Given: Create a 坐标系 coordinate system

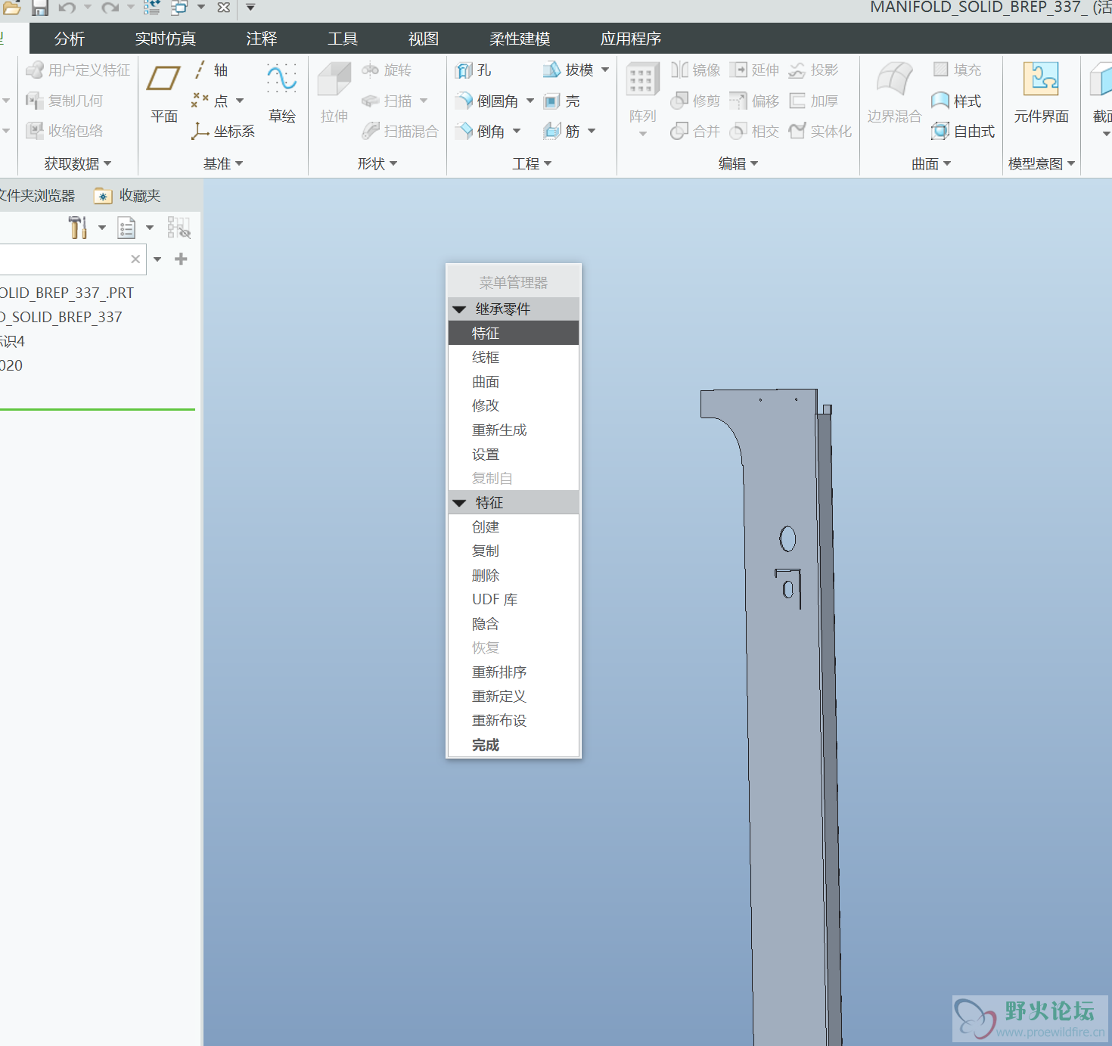Looking at the screenshot, I should click(223, 132).
